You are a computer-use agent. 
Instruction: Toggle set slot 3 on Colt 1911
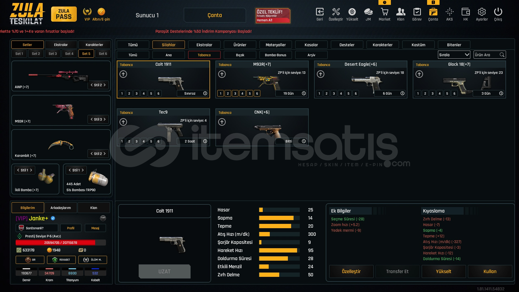tap(137, 94)
